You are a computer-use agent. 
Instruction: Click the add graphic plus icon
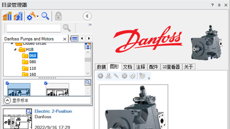pyautogui.click(x=100, y=76)
